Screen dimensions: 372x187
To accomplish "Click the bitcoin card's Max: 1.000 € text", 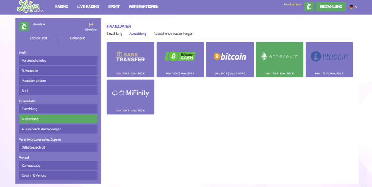I will tap(237, 73).
